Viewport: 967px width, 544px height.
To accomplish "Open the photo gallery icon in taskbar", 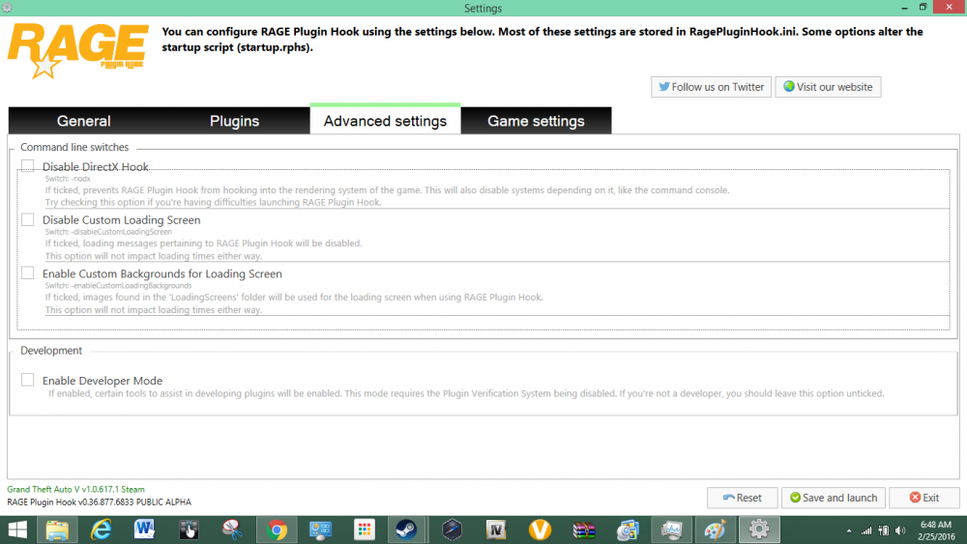I will tap(628, 530).
